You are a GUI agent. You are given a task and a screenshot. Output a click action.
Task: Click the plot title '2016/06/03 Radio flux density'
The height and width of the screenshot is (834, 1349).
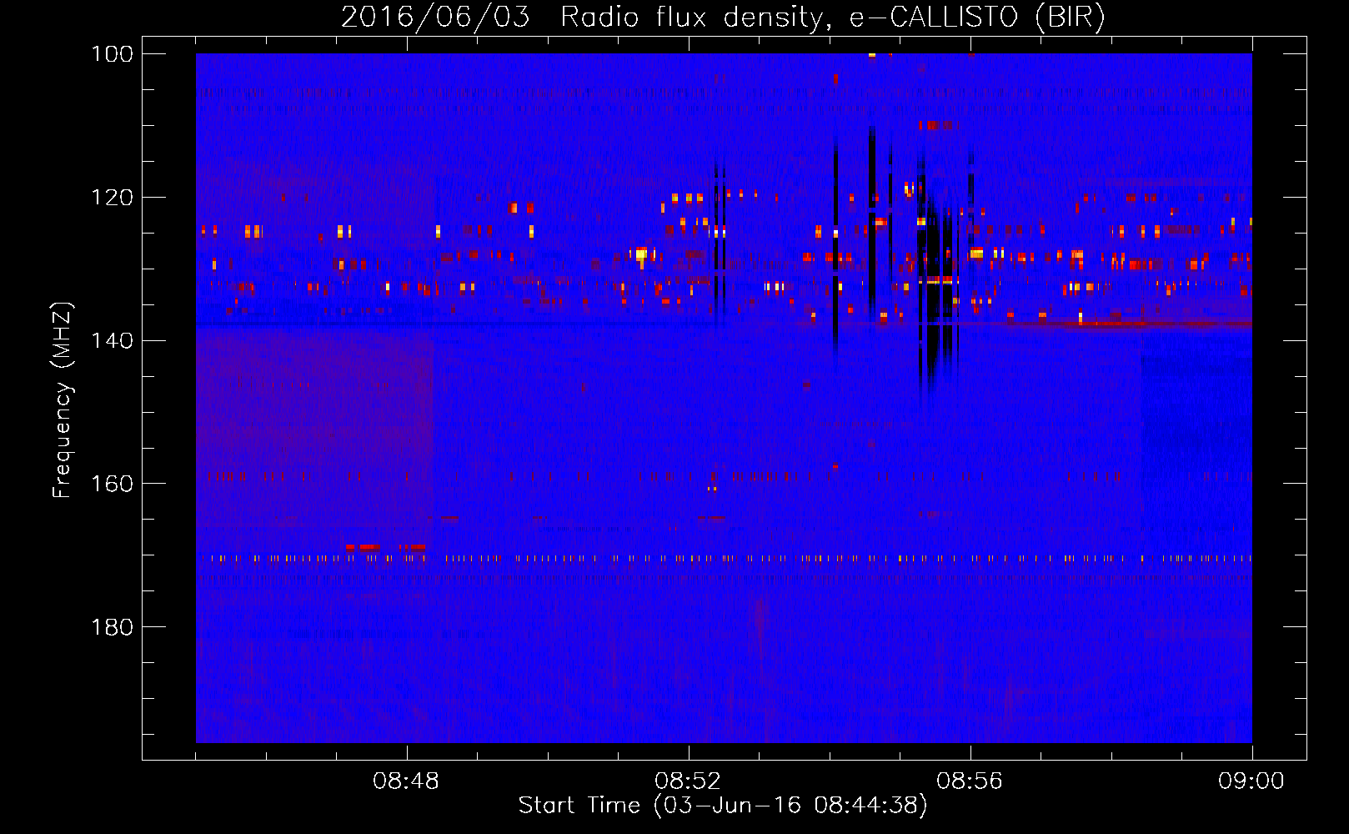(723, 17)
